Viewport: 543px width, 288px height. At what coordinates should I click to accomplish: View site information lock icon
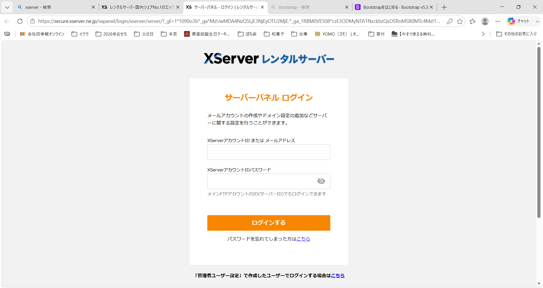pos(33,21)
